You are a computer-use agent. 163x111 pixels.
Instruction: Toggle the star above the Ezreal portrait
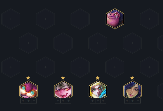[x=97, y=78]
